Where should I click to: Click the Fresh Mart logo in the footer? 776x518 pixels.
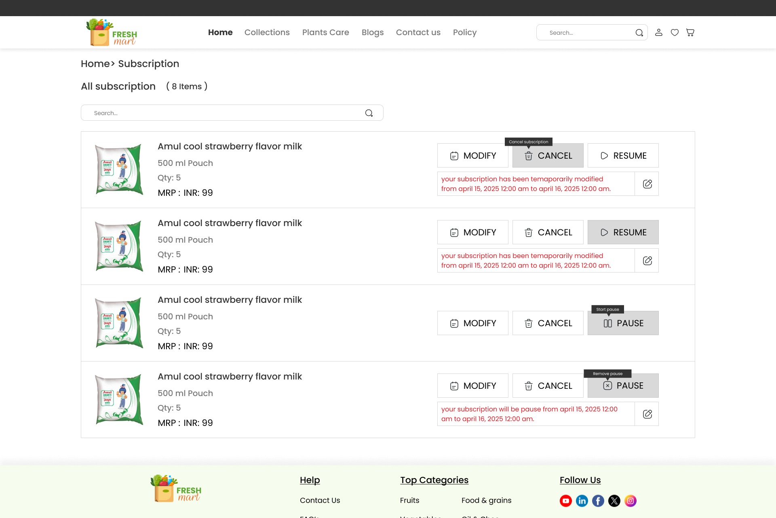[x=176, y=489]
